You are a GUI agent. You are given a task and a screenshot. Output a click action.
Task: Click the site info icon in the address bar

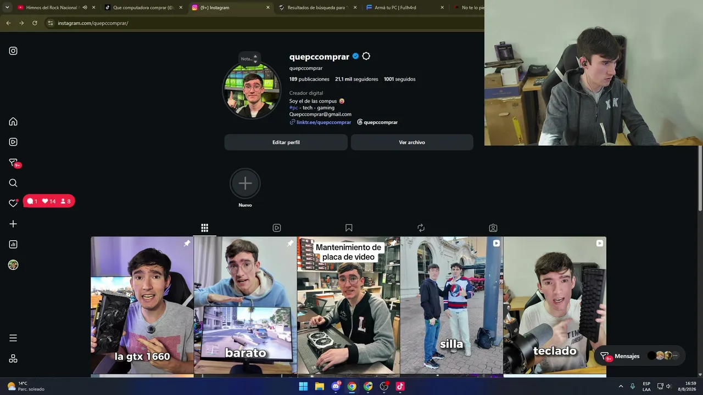point(51,23)
